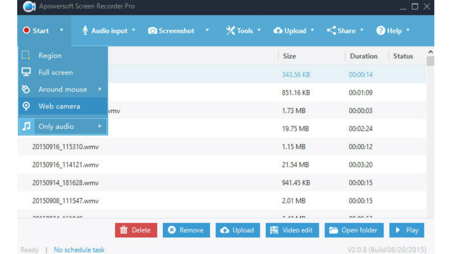Click the Full screen monitor icon
Screen dimensions: 452x254
[x=26, y=72]
